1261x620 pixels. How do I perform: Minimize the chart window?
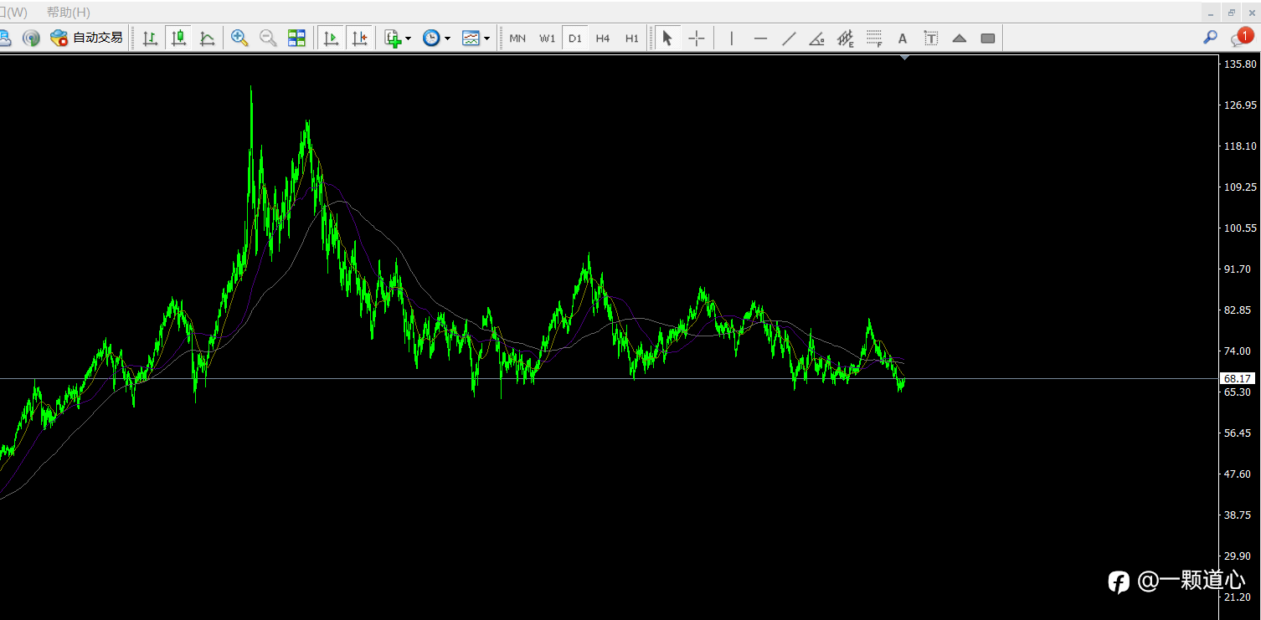coord(1211,13)
